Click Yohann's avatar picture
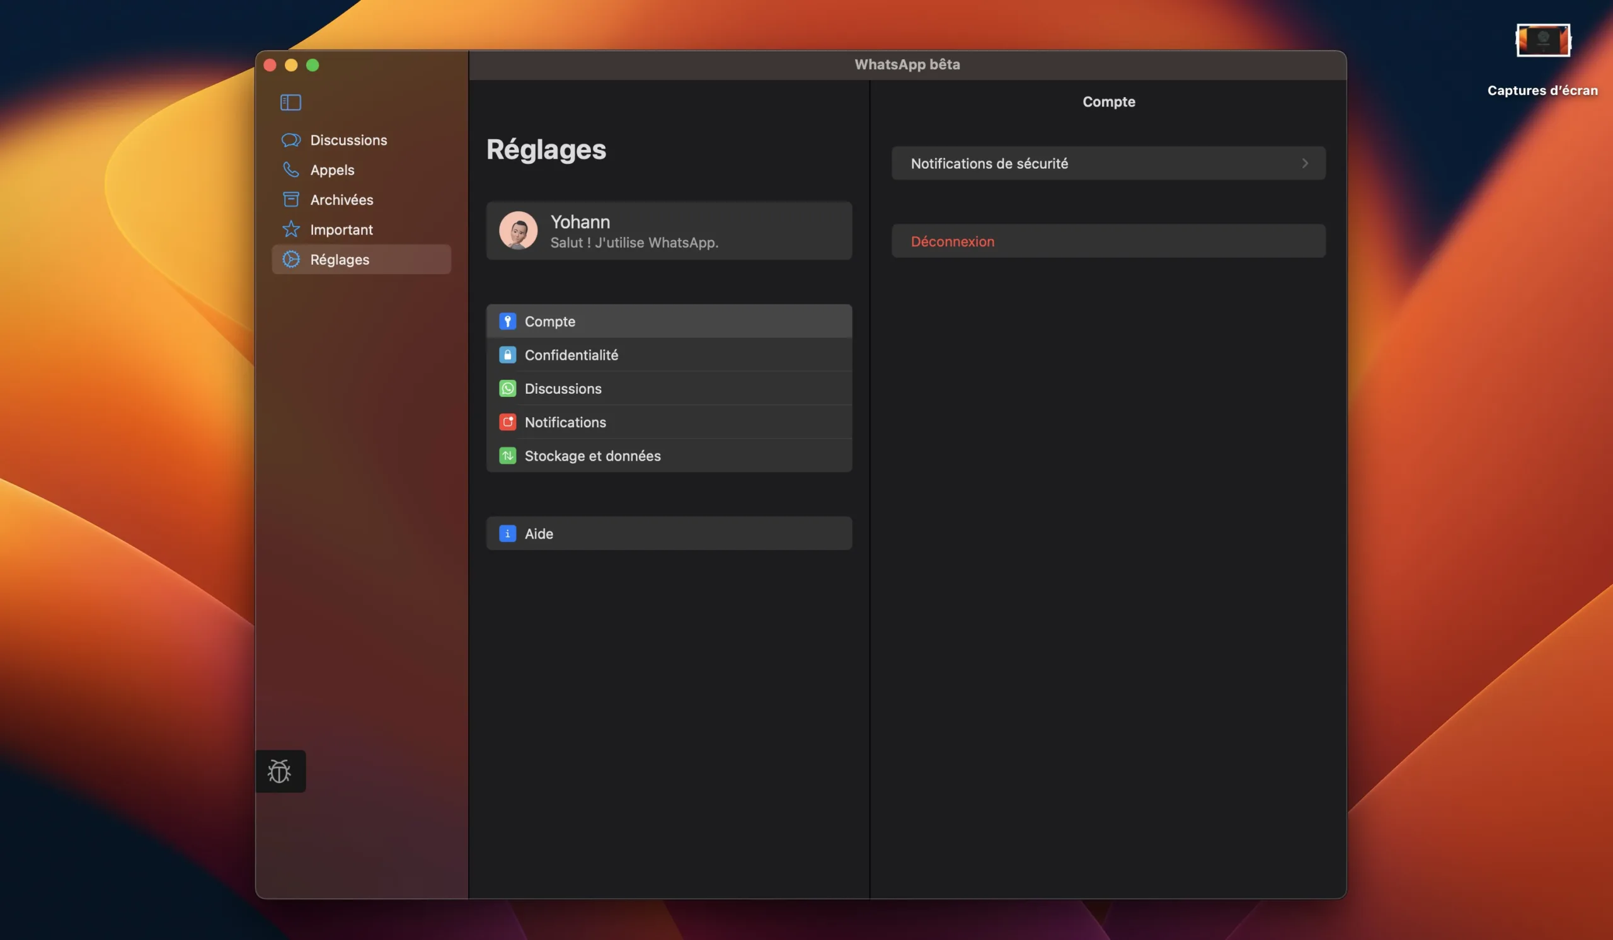This screenshot has height=940, width=1613. click(x=518, y=231)
